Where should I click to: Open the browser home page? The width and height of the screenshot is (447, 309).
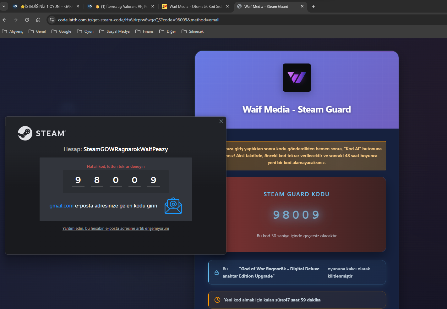tap(38, 20)
